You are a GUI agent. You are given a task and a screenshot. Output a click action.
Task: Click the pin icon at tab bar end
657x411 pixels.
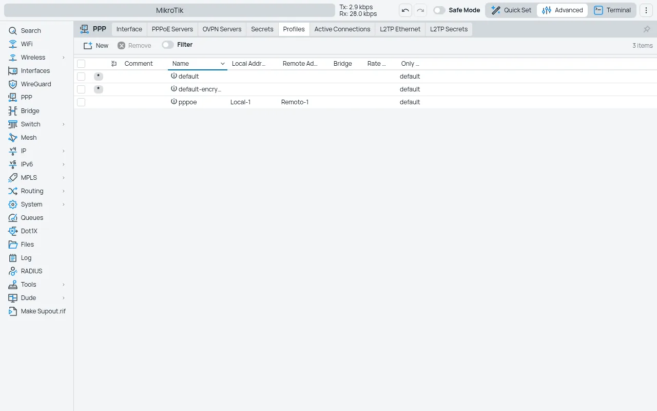647,29
